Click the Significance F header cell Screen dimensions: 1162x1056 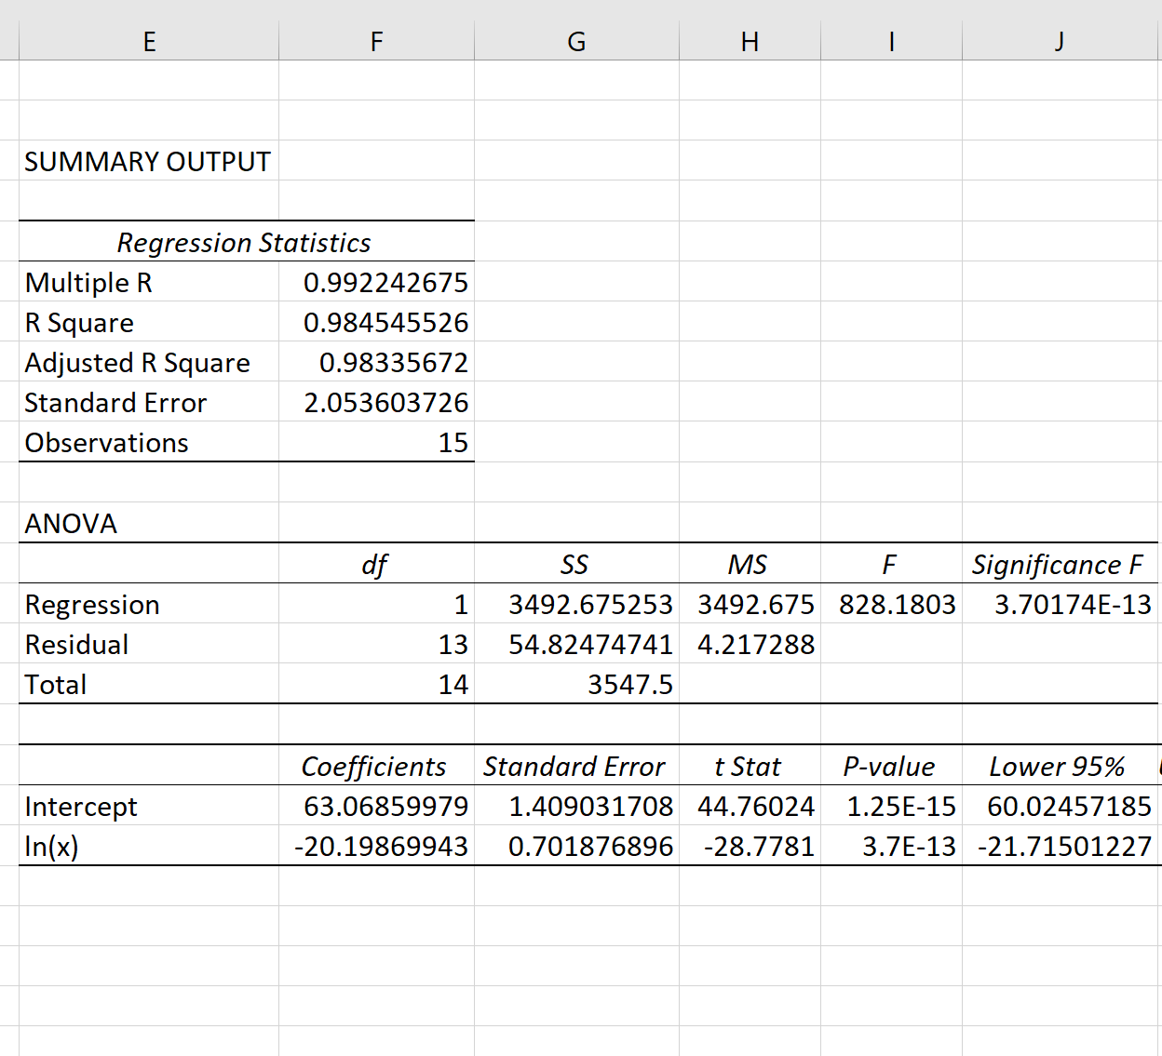pyautogui.click(x=1059, y=564)
